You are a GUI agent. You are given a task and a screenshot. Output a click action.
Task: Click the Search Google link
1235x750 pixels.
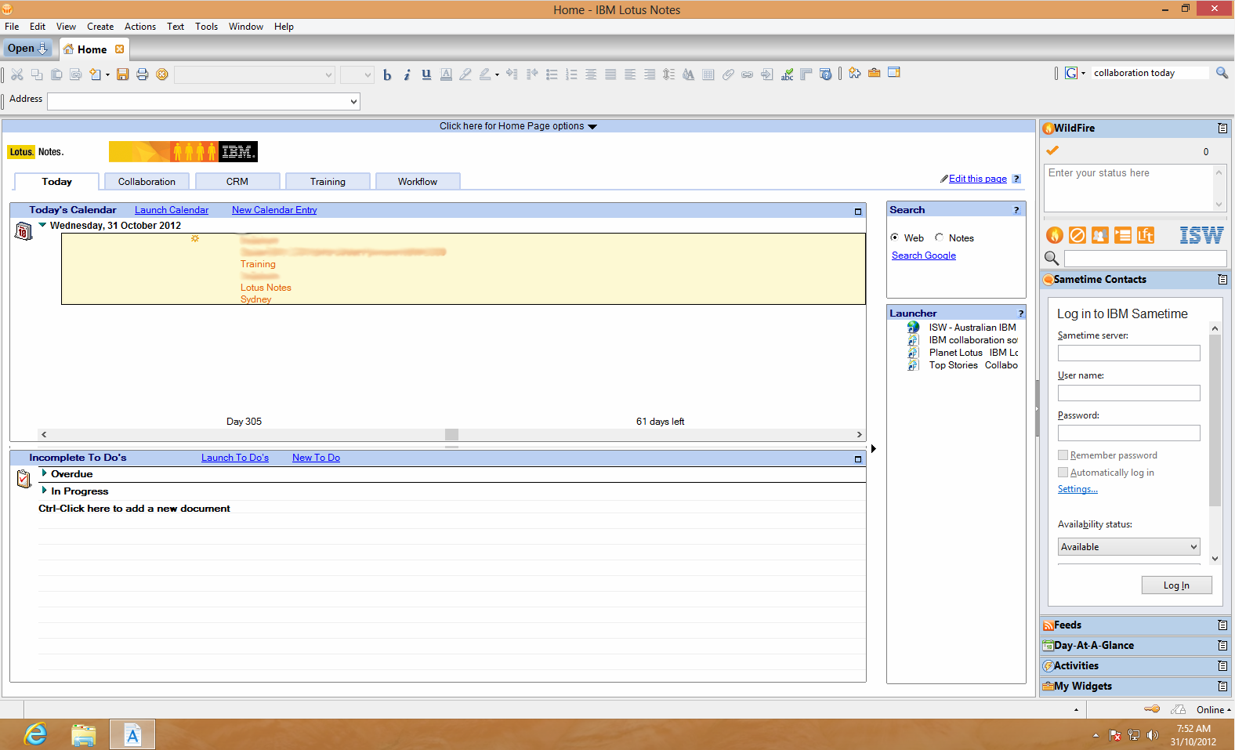(924, 255)
